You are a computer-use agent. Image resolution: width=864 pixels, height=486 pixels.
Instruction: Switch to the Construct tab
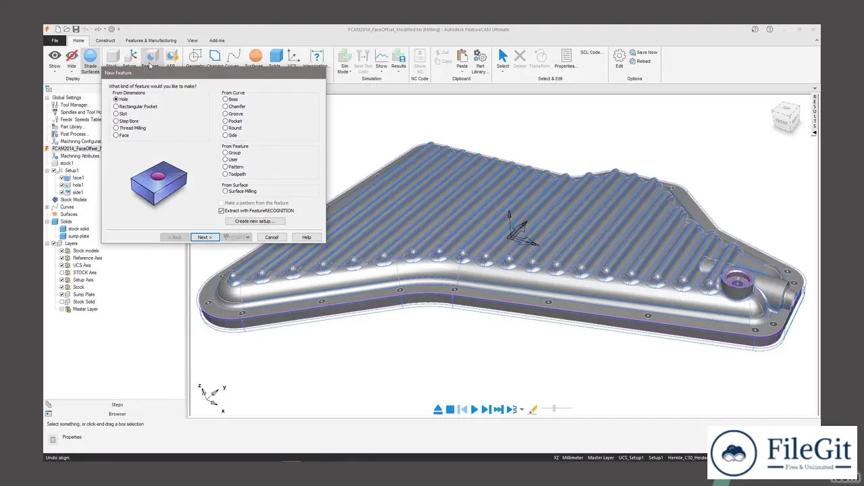coord(105,40)
